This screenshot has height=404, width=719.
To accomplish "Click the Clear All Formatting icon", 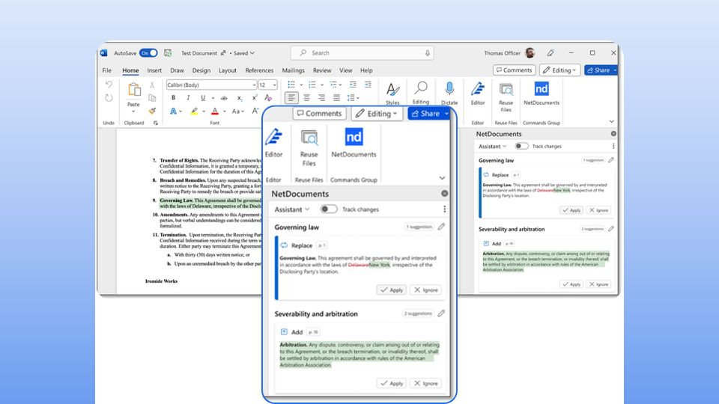I will (x=268, y=97).
